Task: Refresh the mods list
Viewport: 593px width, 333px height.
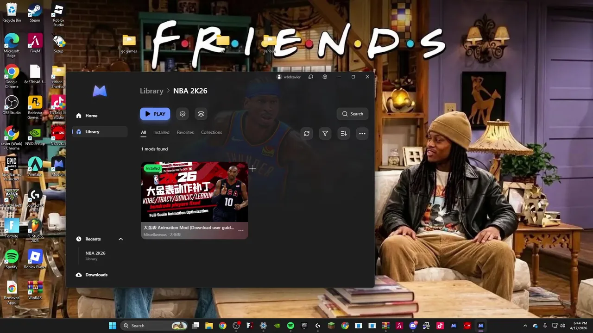Action: pyautogui.click(x=307, y=134)
